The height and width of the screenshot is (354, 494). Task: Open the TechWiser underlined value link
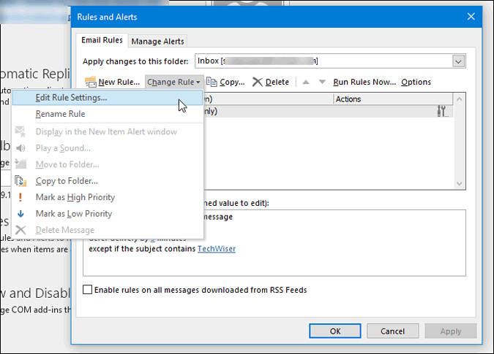(217, 249)
